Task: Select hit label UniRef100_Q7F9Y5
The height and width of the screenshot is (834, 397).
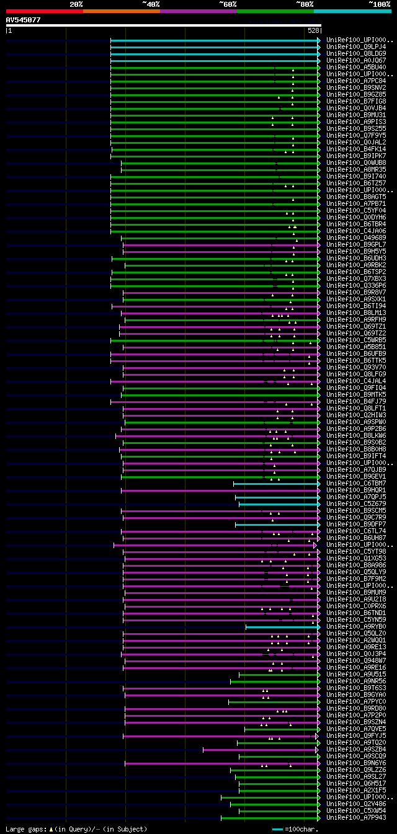Action: (356, 135)
